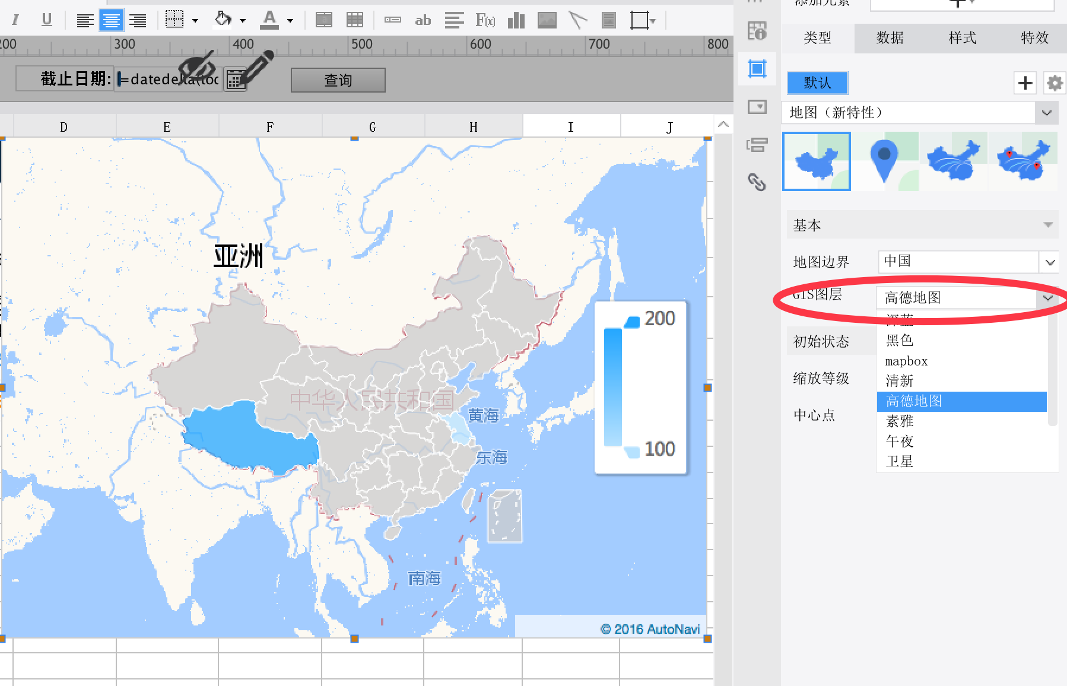Screen dimensions: 1067x686
Task: Toggle italic formatting in the toolbar
Action: [15, 20]
